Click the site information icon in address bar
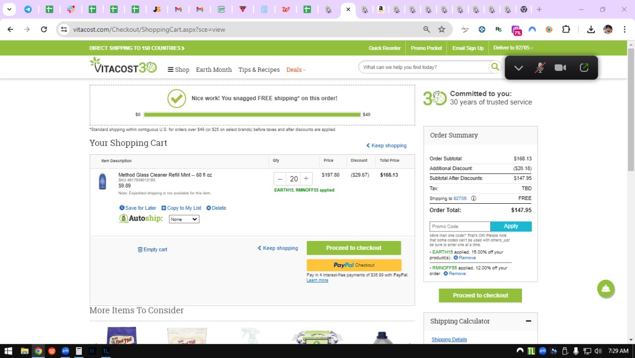 click(x=63, y=29)
